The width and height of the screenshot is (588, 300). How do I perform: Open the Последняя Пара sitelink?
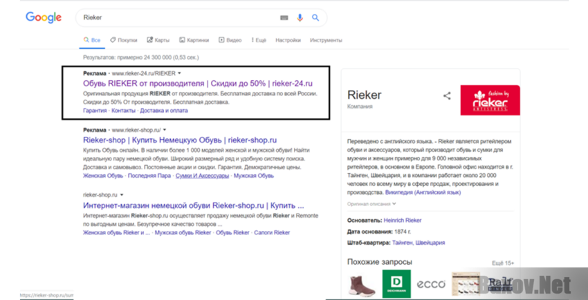(149, 176)
